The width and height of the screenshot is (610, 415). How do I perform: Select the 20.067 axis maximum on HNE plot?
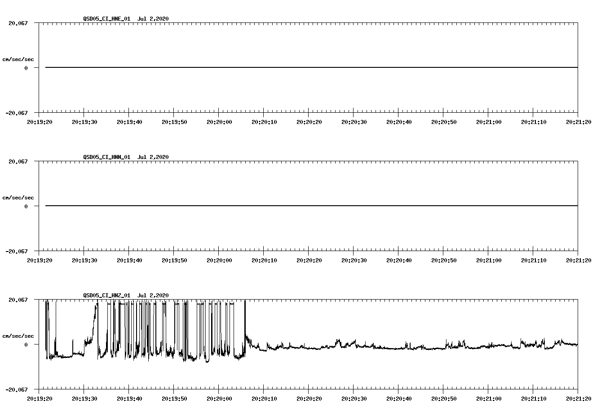18,23
